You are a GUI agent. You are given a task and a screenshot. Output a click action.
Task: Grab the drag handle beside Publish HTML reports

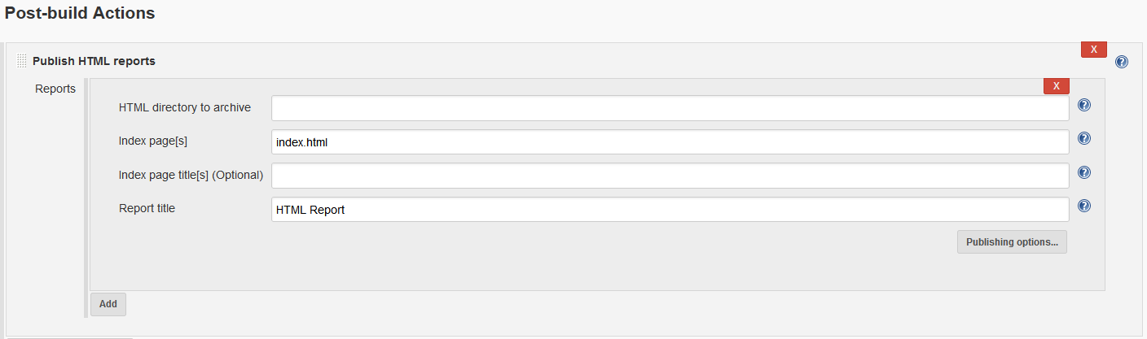point(22,61)
